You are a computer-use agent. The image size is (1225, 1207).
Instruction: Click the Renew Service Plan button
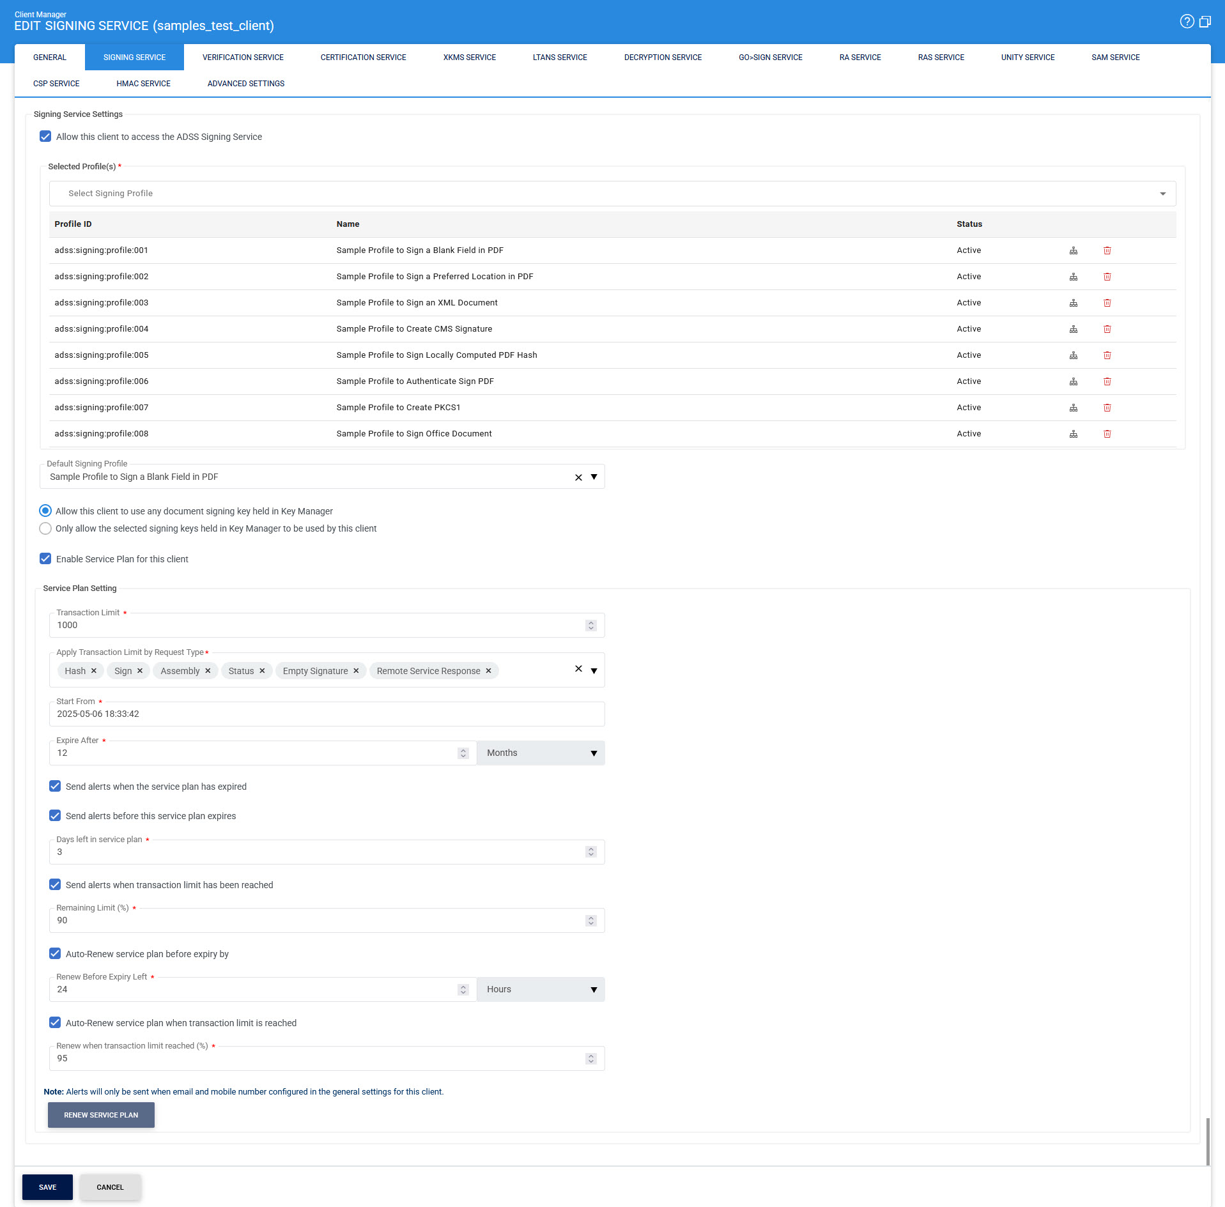[101, 1115]
